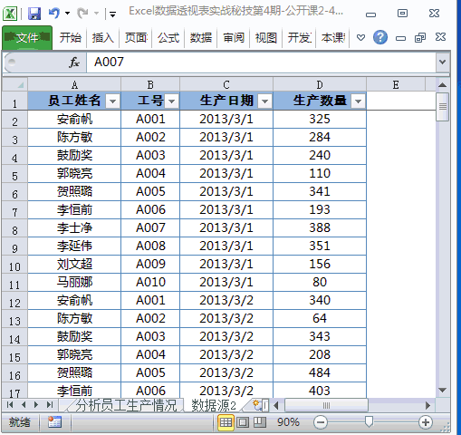Open the 文件 file menu button
This screenshot has height=435, width=461.
click(27, 38)
